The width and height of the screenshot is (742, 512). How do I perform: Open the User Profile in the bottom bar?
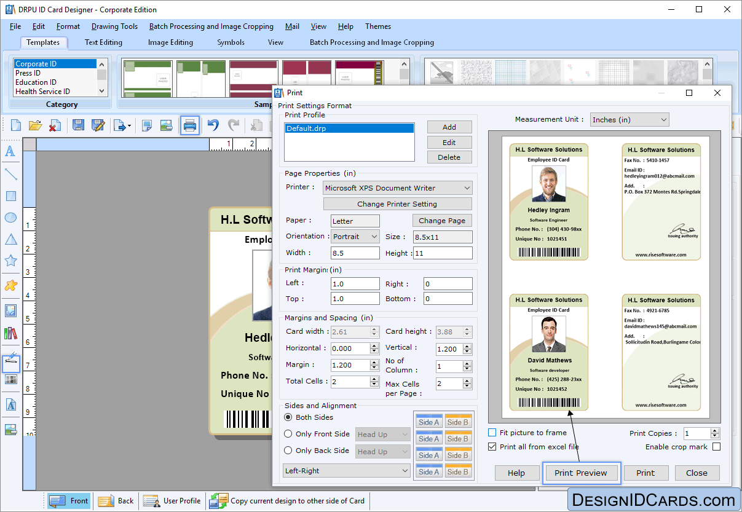pyautogui.click(x=172, y=501)
